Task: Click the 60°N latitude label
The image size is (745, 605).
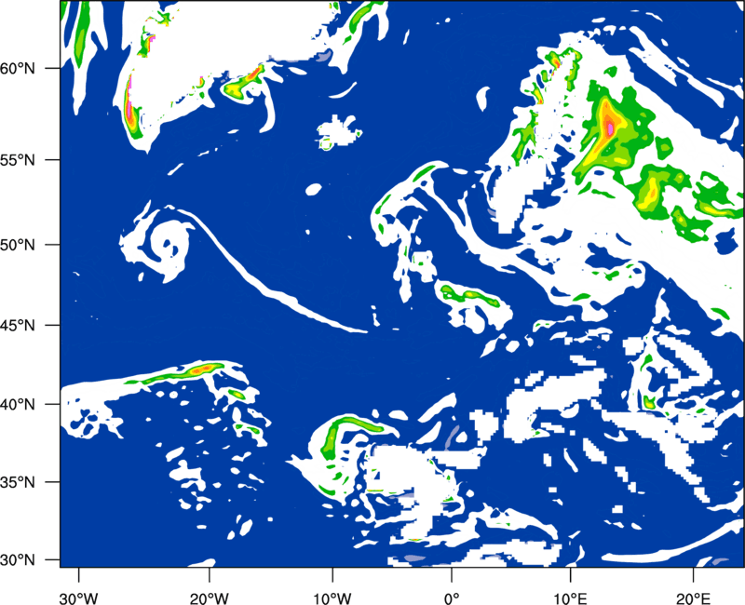Action: click(x=18, y=69)
